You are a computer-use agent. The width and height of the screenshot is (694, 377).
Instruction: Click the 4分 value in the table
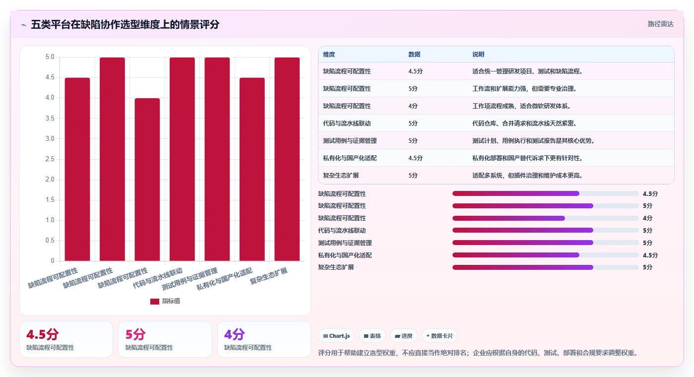pyautogui.click(x=413, y=106)
